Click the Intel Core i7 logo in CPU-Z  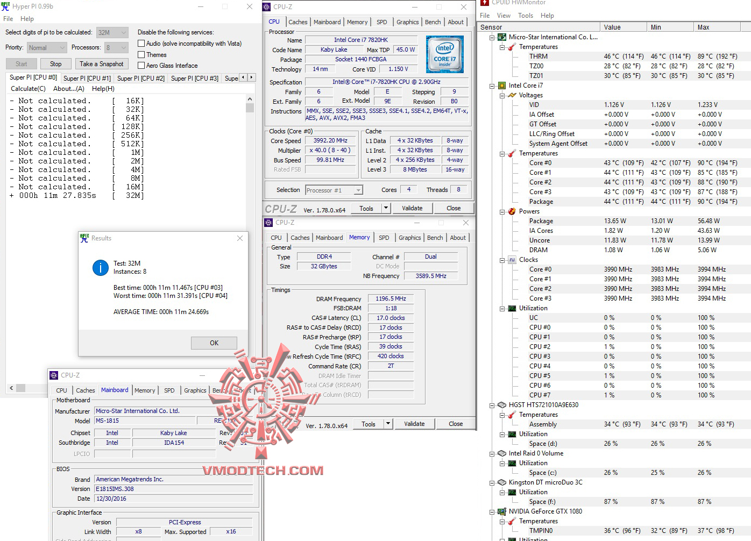[x=445, y=54]
